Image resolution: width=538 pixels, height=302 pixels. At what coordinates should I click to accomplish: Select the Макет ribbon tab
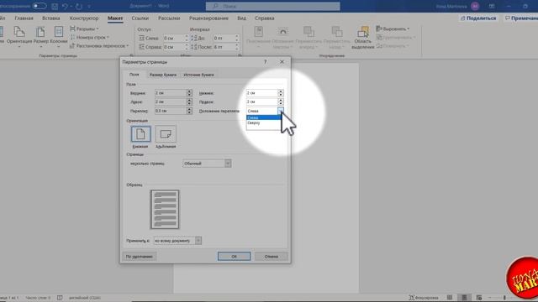115,18
